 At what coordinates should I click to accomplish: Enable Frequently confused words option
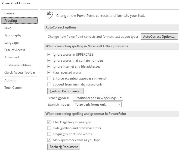pos(49,134)
